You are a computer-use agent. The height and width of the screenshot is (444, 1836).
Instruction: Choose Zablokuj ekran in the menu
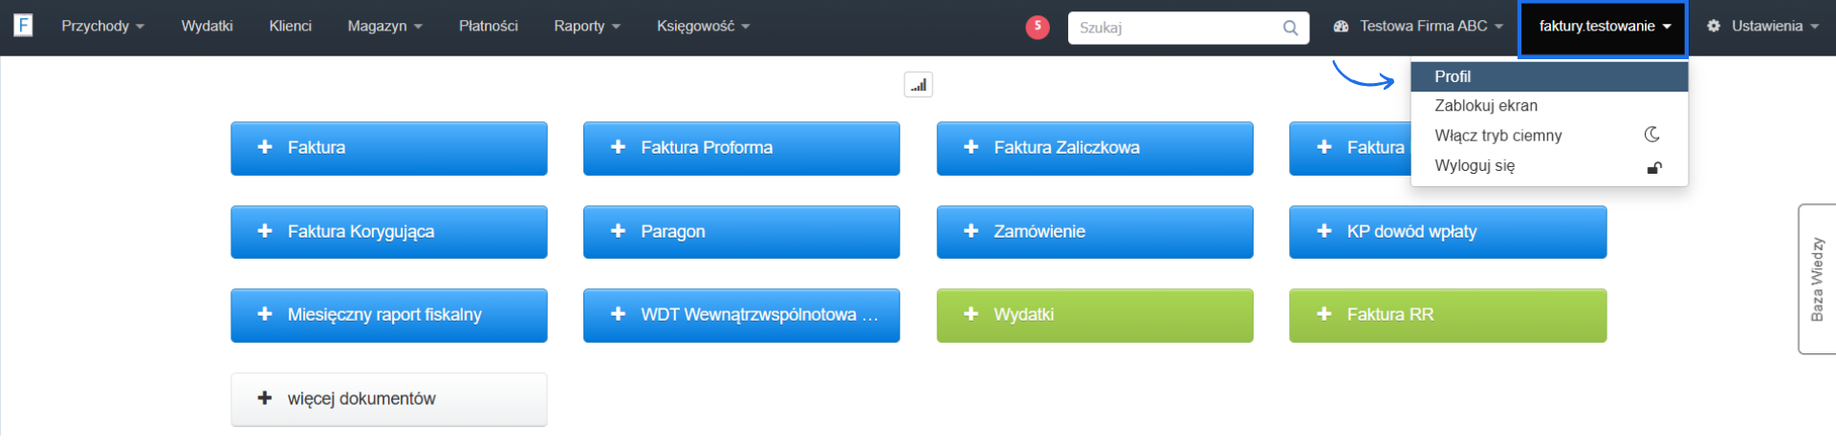pos(1486,106)
